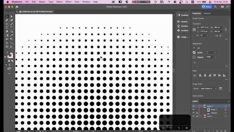234x132 pixels.
Task: Open the Symbols panel
Action: point(183,30)
